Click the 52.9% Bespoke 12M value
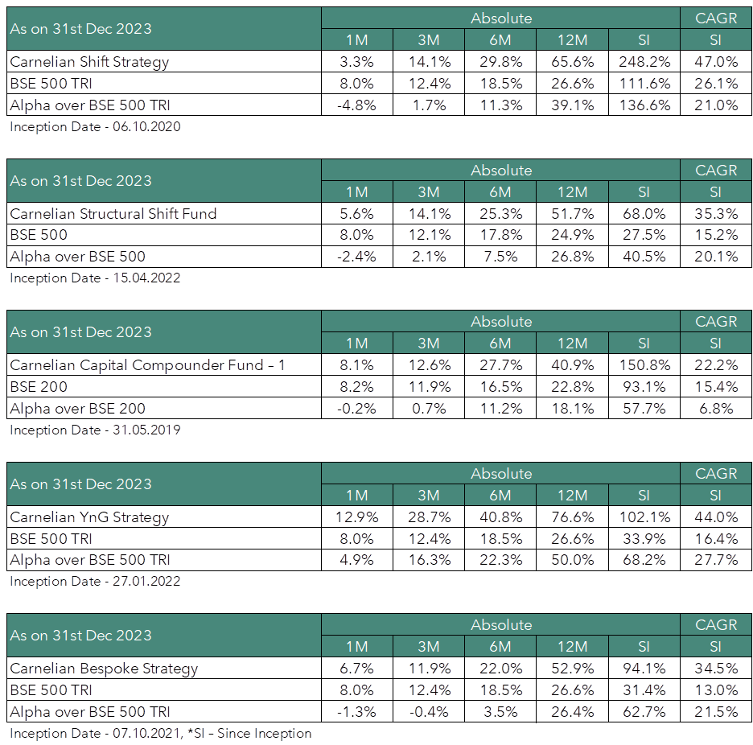Image resolution: width=753 pixels, height=745 pixels. [573, 669]
